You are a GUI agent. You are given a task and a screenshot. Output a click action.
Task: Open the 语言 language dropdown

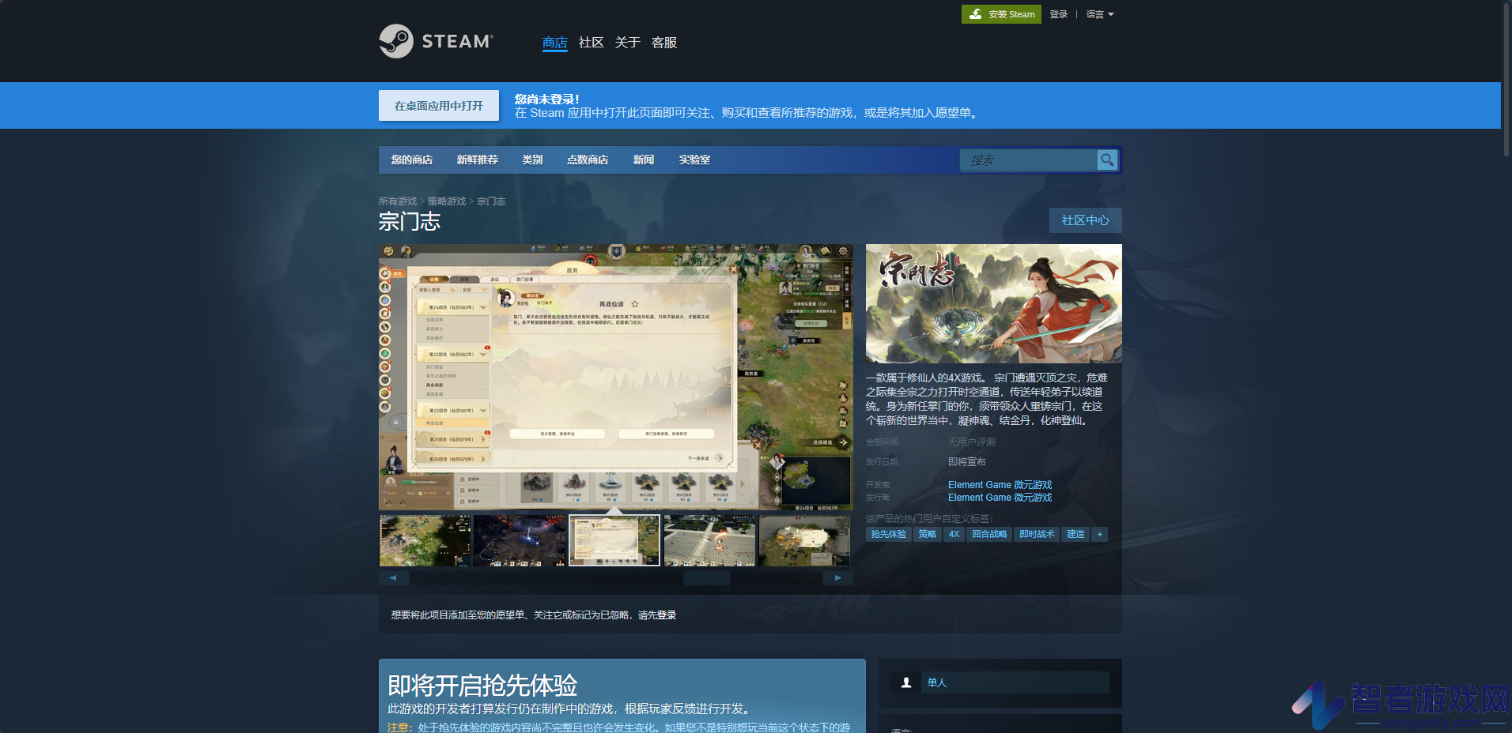pos(1099,14)
